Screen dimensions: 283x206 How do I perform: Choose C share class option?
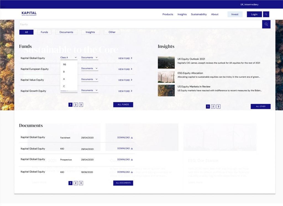tap(64, 86)
